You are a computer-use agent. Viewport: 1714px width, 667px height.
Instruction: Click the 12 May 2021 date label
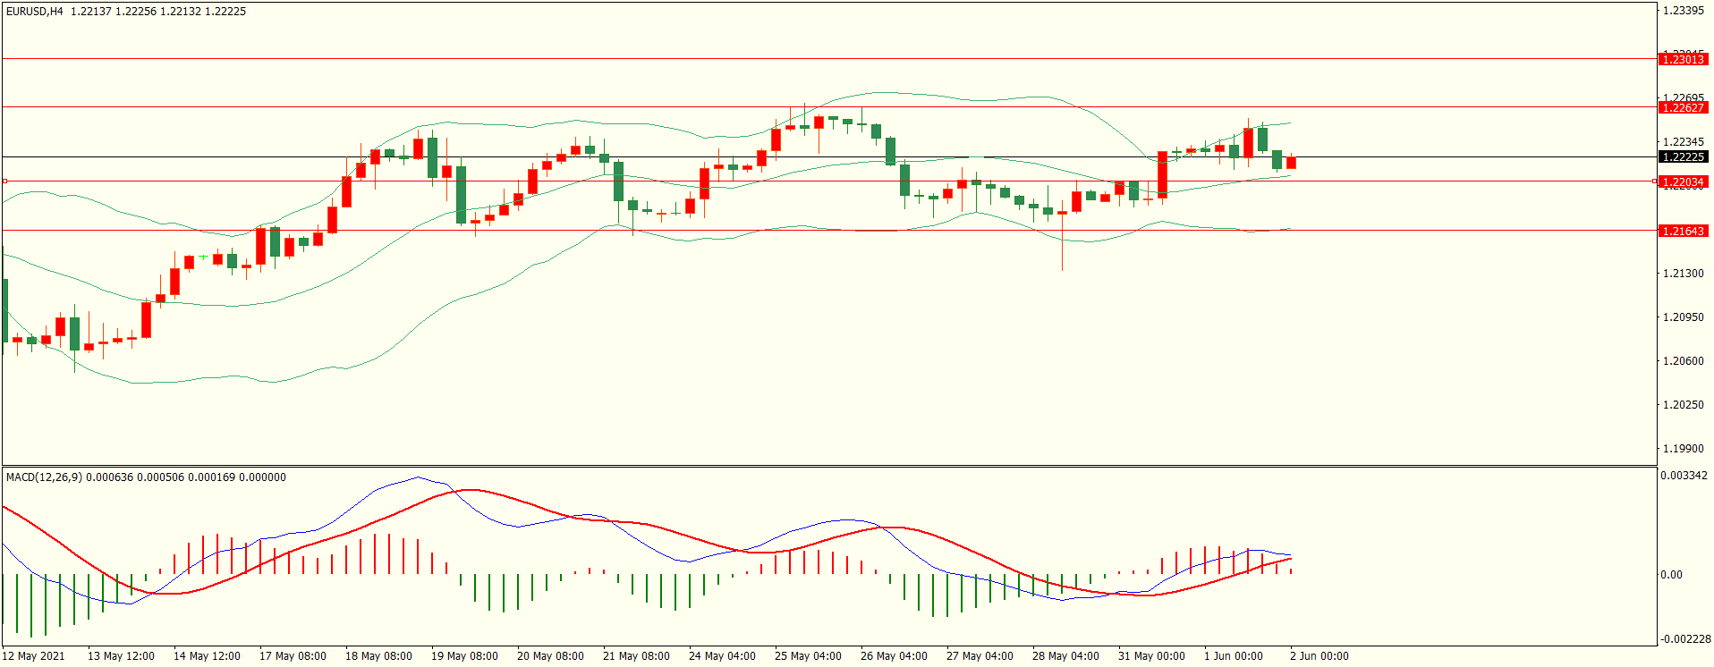[34, 655]
